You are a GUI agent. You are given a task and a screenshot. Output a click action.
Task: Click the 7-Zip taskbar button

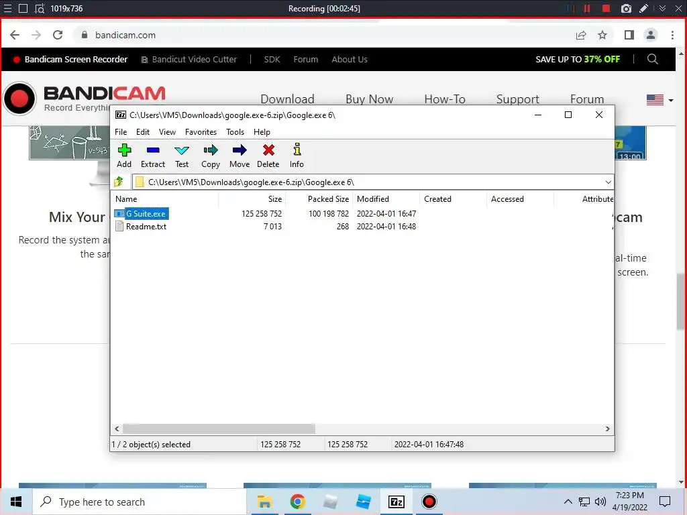point(396,502)
